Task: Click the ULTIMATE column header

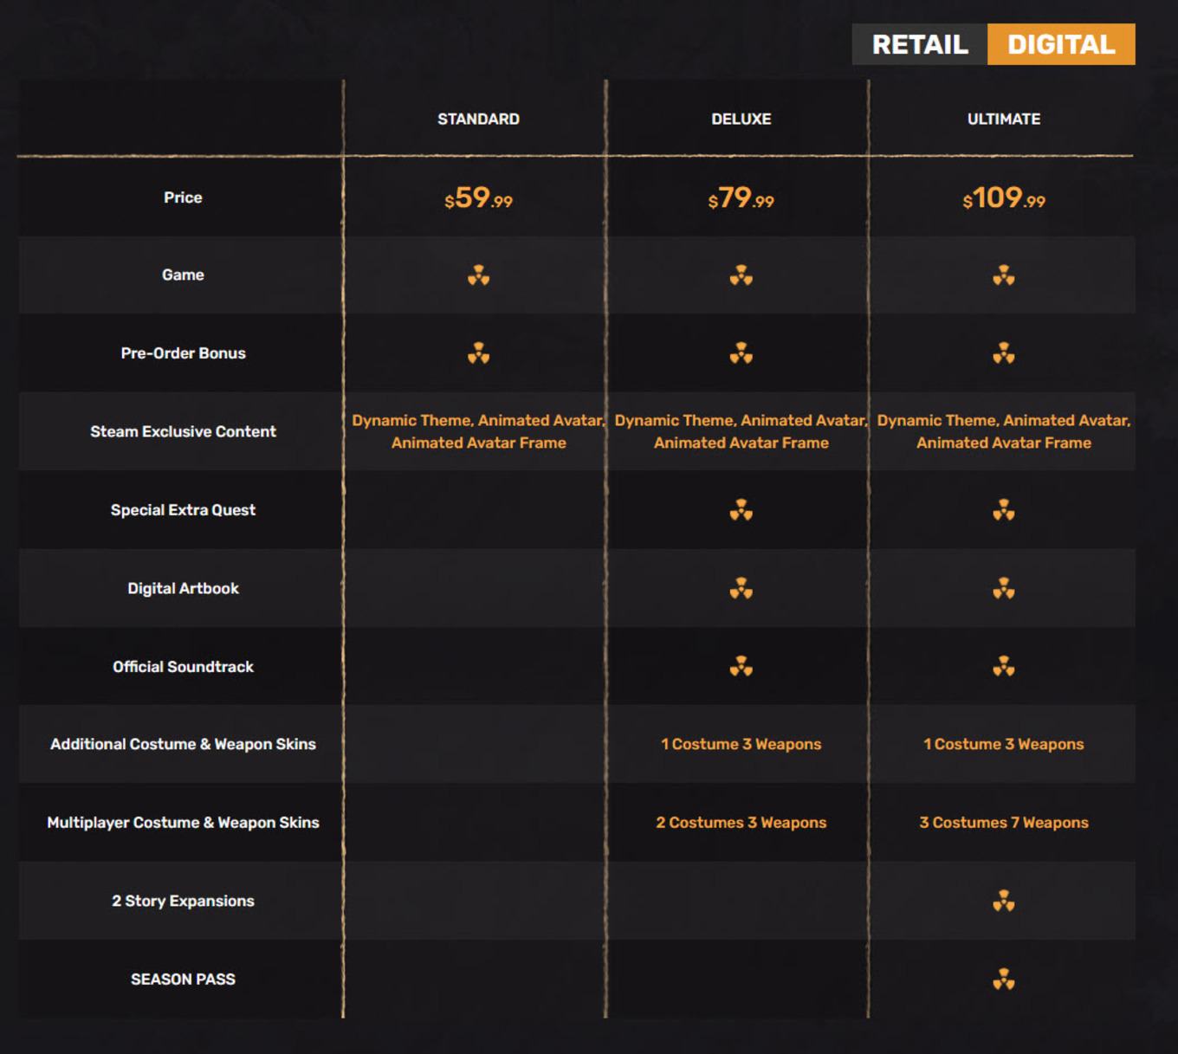Action: (x=1004, y=119)
